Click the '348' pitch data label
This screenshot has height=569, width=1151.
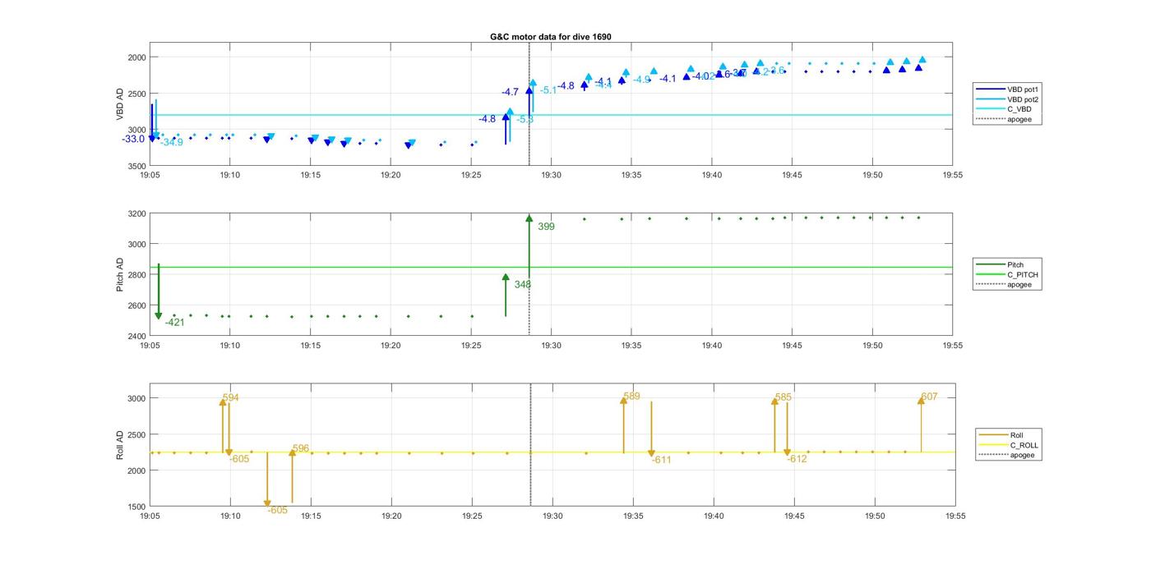tap(523, 285)
